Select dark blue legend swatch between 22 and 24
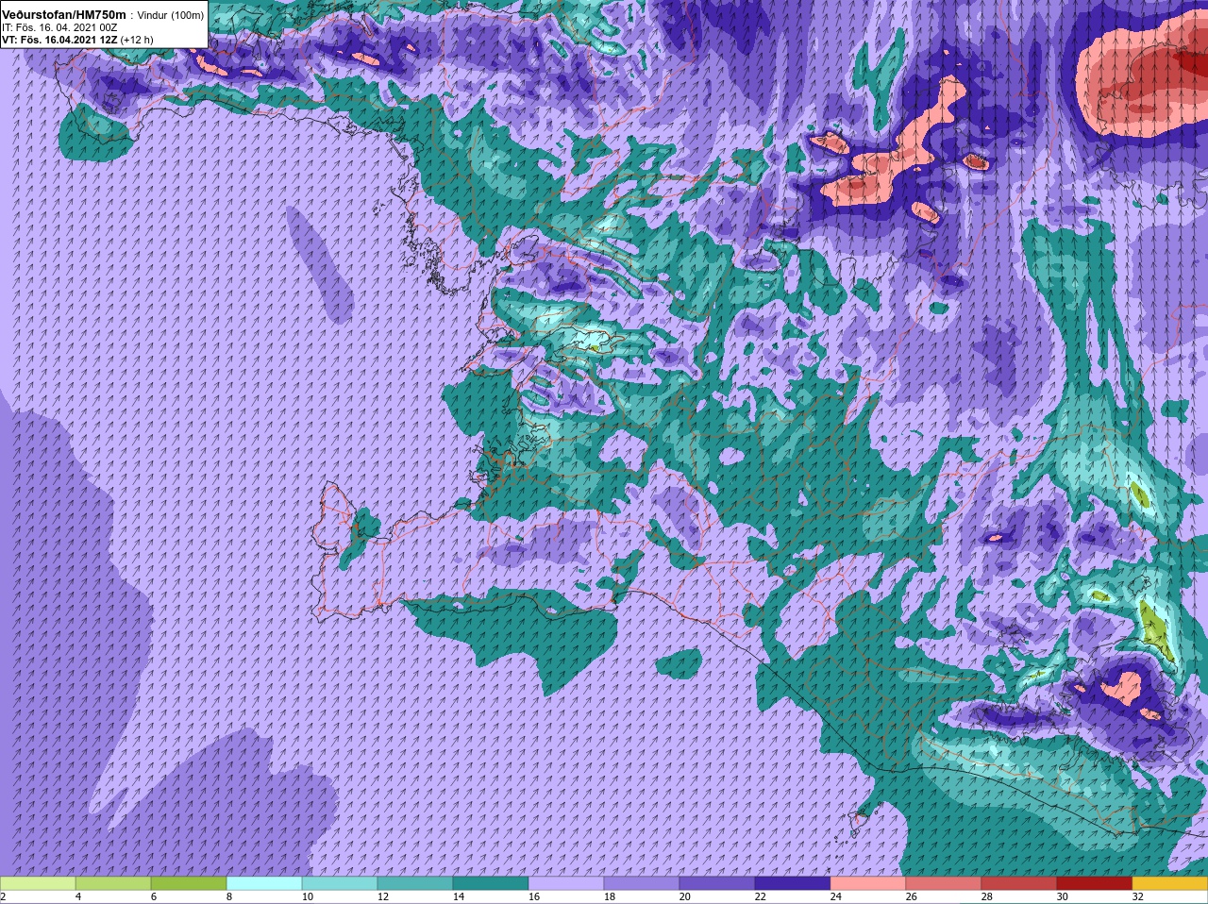 coord(793,883)
